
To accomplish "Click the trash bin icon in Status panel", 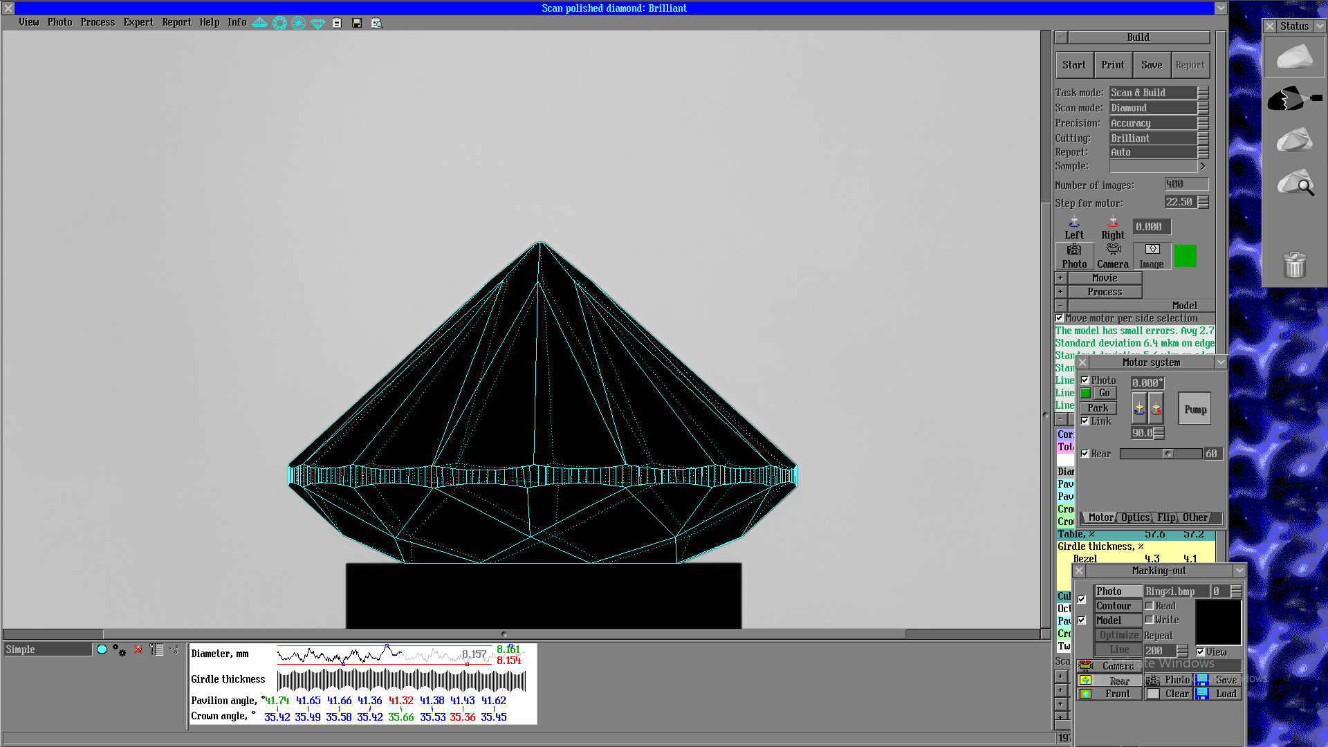I will pos(1294,264).
